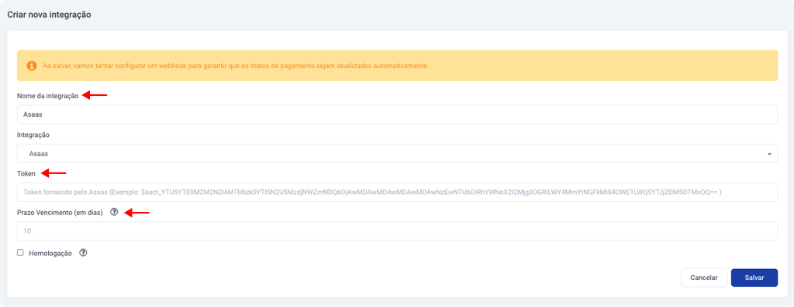Click red arrow beside Nome da integração
Image resolution: width=794 pixels, height=307 pixels.
tap(95, 95)
